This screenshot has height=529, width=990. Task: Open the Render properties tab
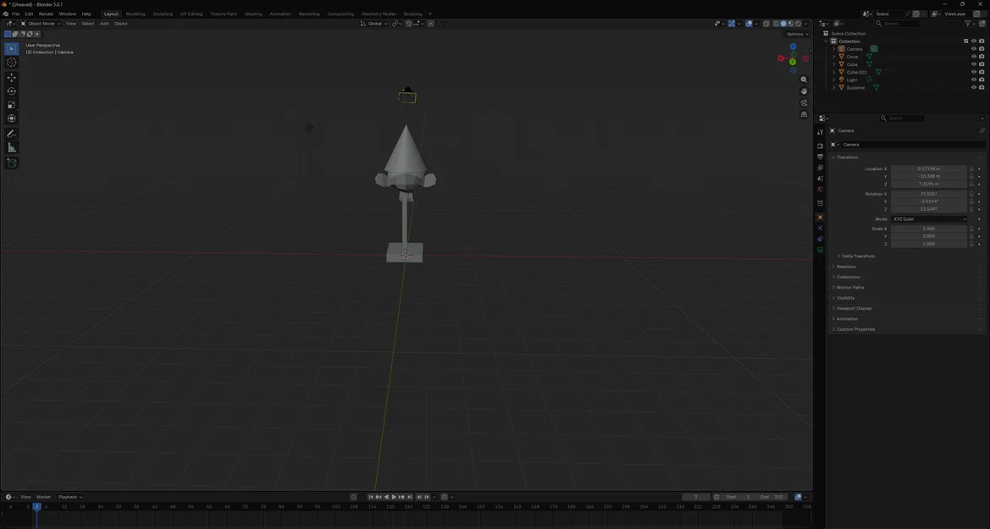[820, 146]
